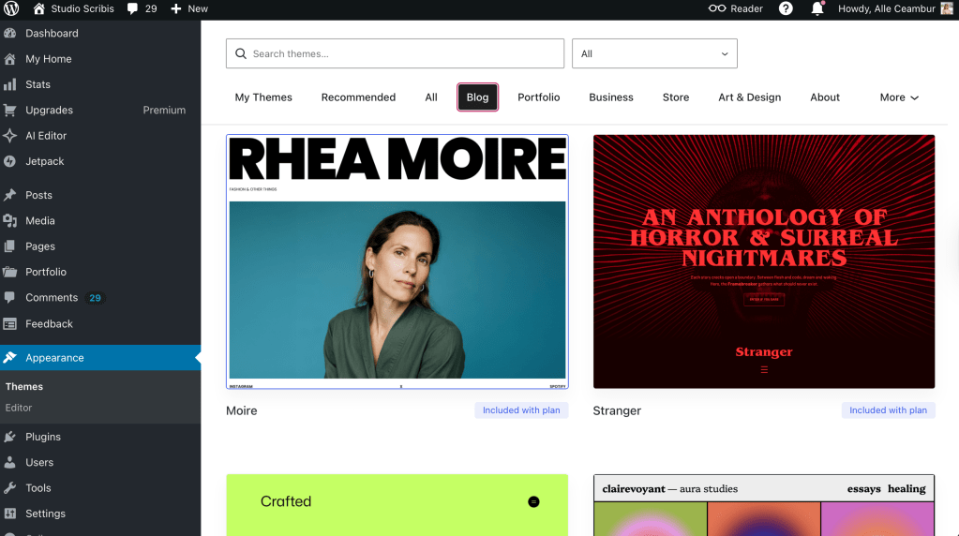Click the Jetpack lightning icon
Screen dimensions: 959x536
click(9, 161)
